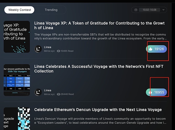Click the Linea avatar on the second article
Viewport: 175px width, 130px height.
click(38, 92)
